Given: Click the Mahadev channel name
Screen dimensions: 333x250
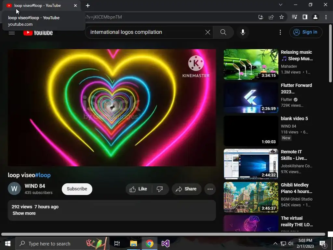Looking at the screenshot, I should (x=289, y=66).
